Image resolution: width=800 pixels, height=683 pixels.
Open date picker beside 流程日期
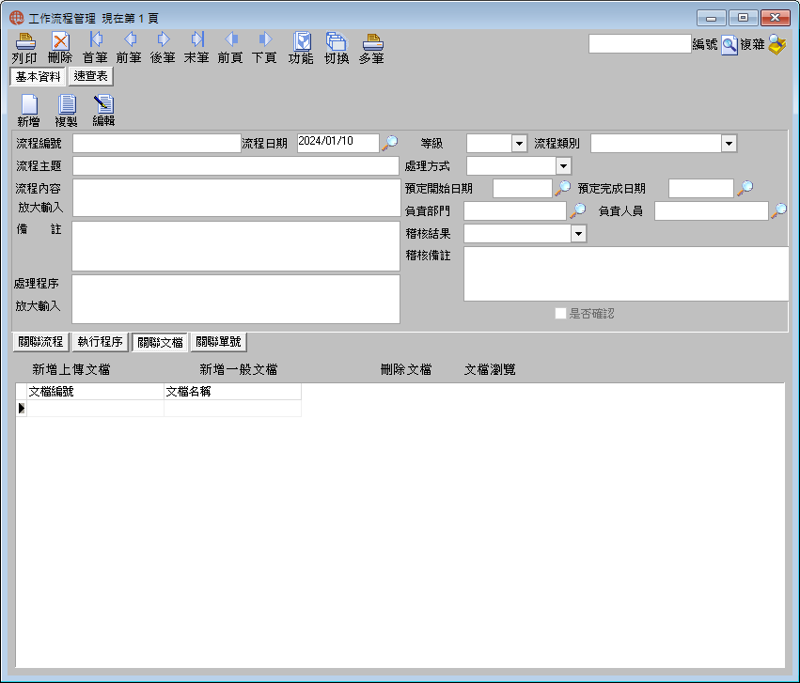coord(390,142)
